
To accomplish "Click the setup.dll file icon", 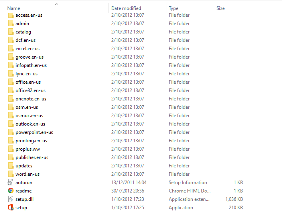I will pyautogui.click(x=11, y=199).
